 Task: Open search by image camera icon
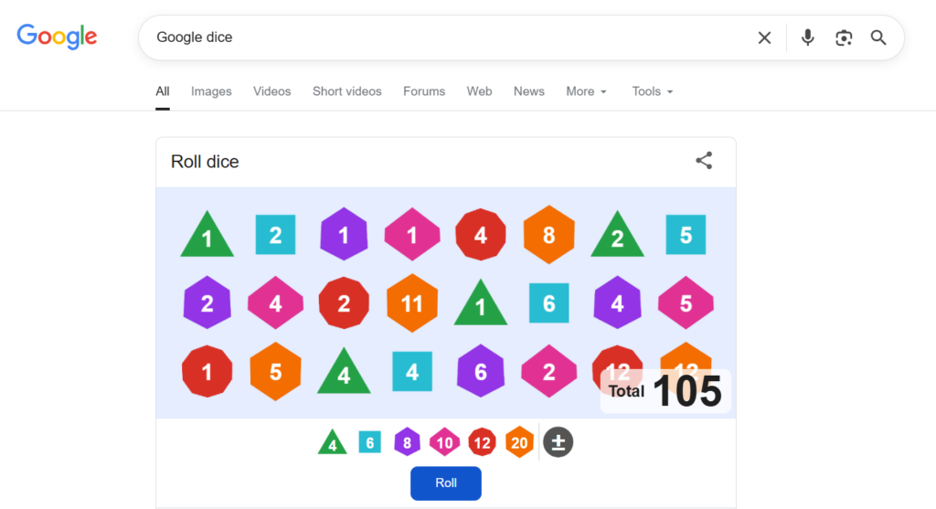point(844,37)
